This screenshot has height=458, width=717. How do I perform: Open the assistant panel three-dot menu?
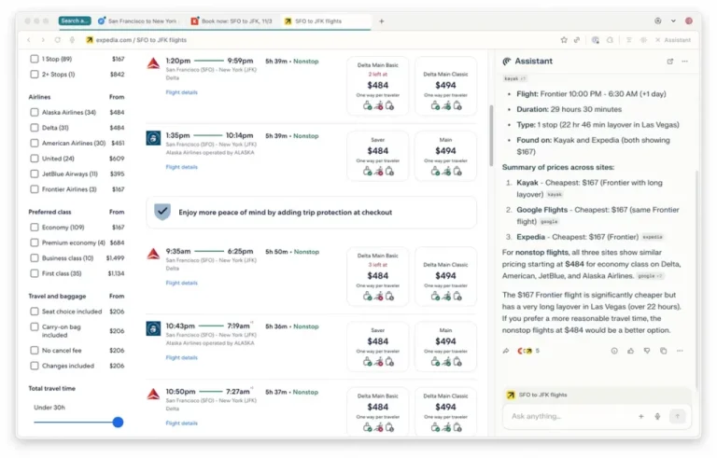684,62
